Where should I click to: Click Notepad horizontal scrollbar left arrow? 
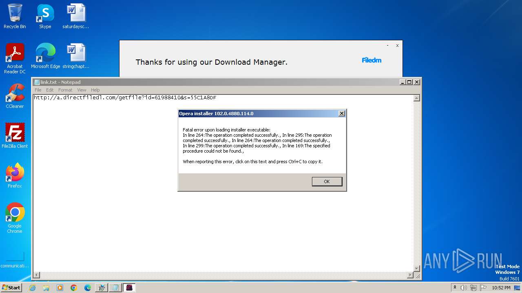point(36,275)
